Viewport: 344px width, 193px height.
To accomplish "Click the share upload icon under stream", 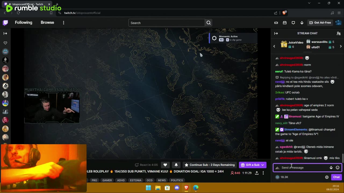I will pyautogui.click(x=257, y=173).
